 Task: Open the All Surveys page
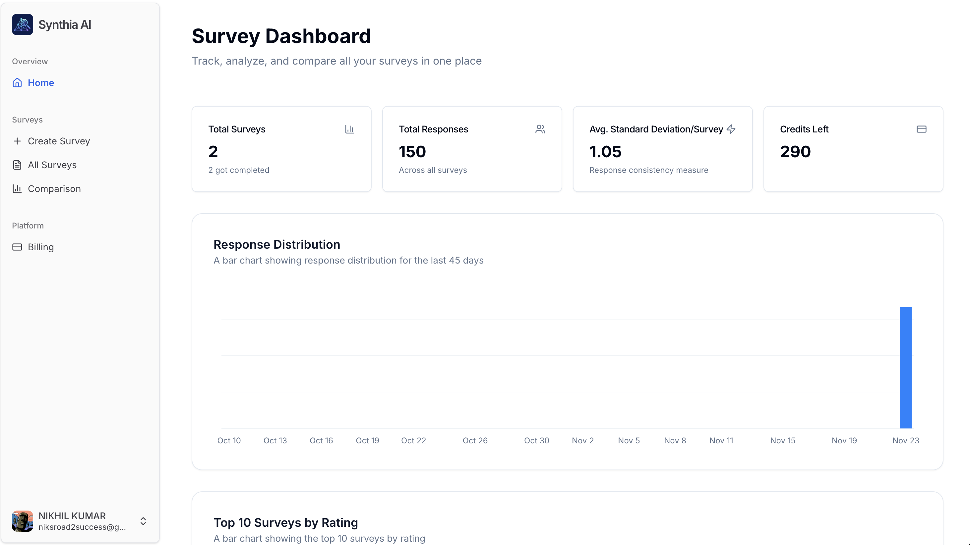coord(52,165)
